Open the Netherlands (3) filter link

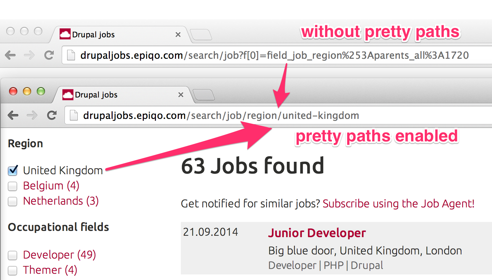coord(61,201)
